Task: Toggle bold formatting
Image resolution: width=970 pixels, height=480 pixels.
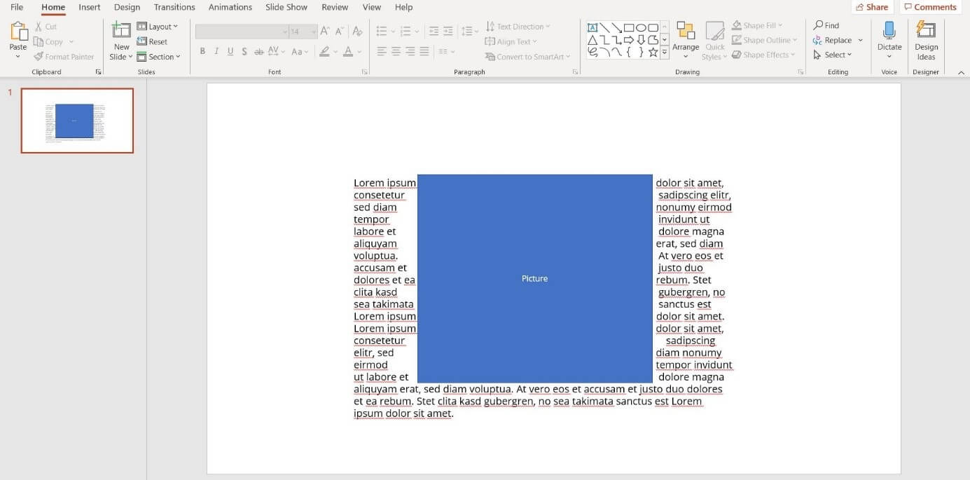Action: click(202, 51)
